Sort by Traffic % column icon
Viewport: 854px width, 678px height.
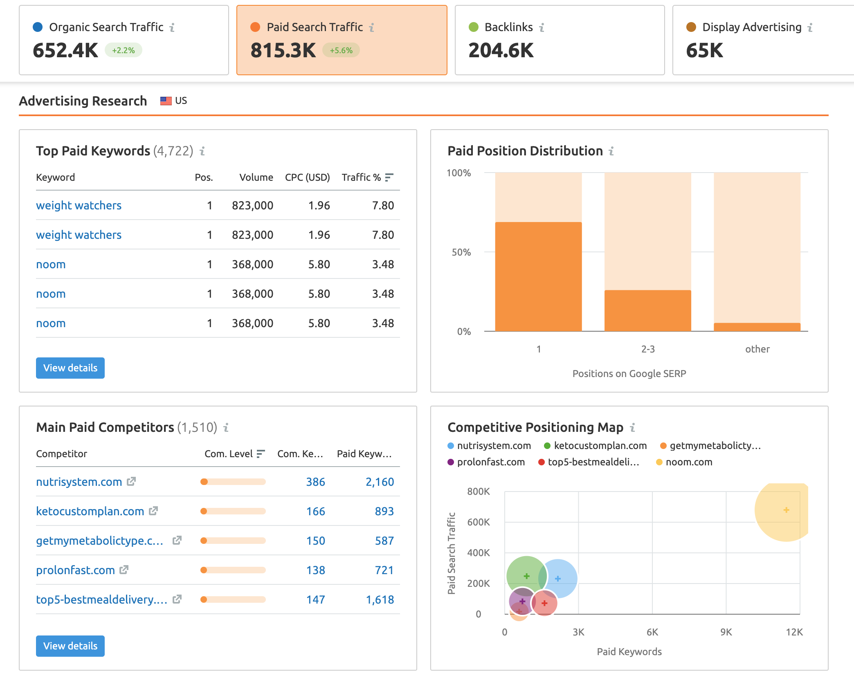click(389, 177)
